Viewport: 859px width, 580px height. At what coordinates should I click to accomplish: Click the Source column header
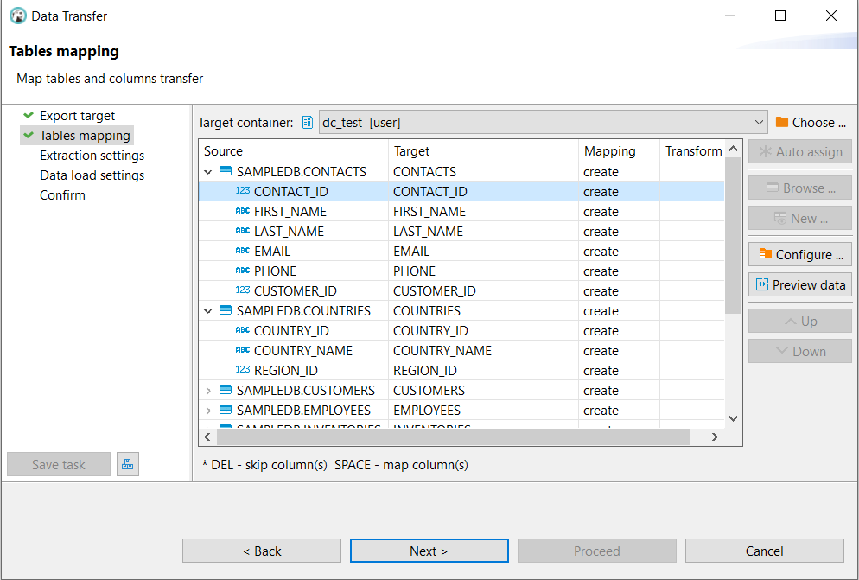click(x=294, y=150)
